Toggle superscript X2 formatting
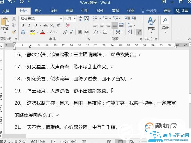 point(59,25)
